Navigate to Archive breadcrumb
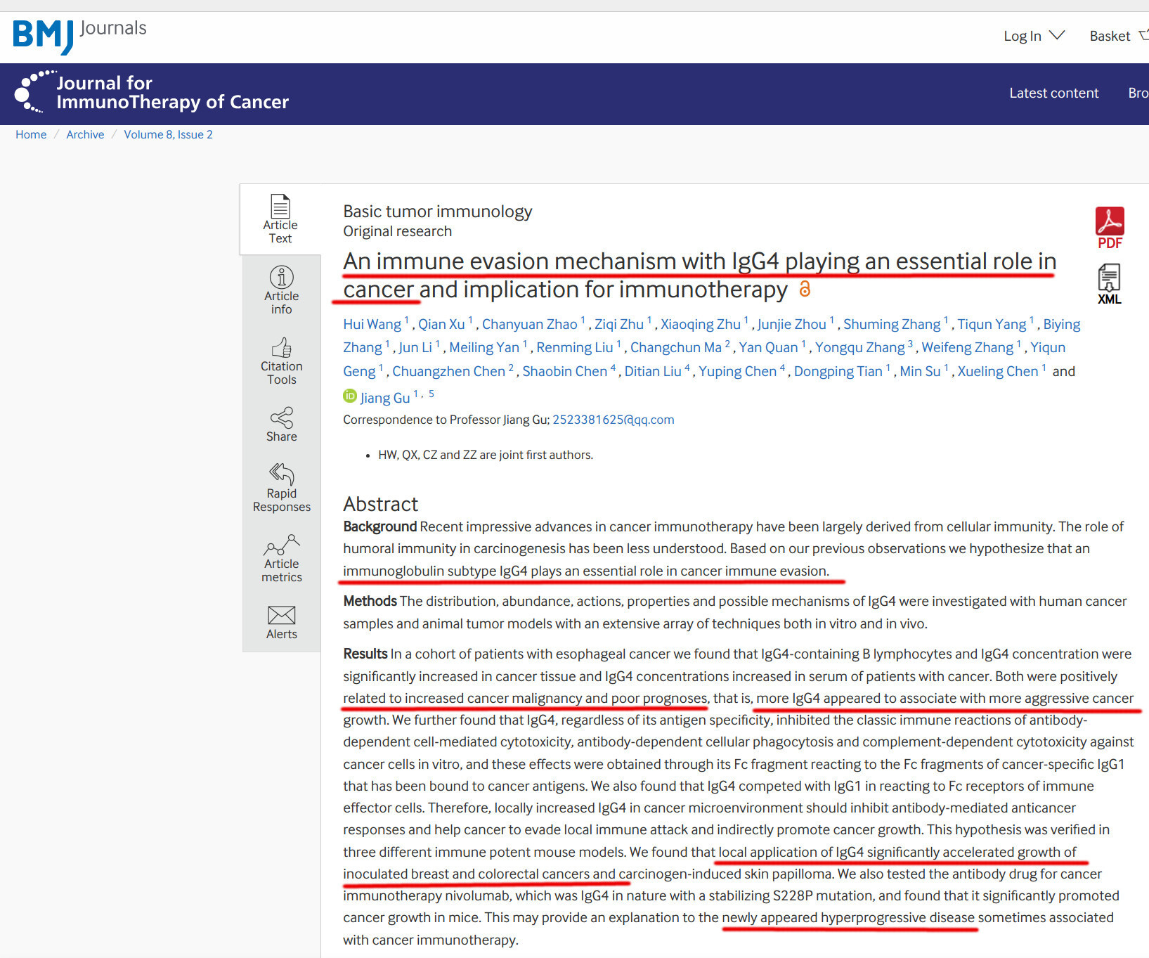Screen dimensions: 1149x958 [85, 134]
